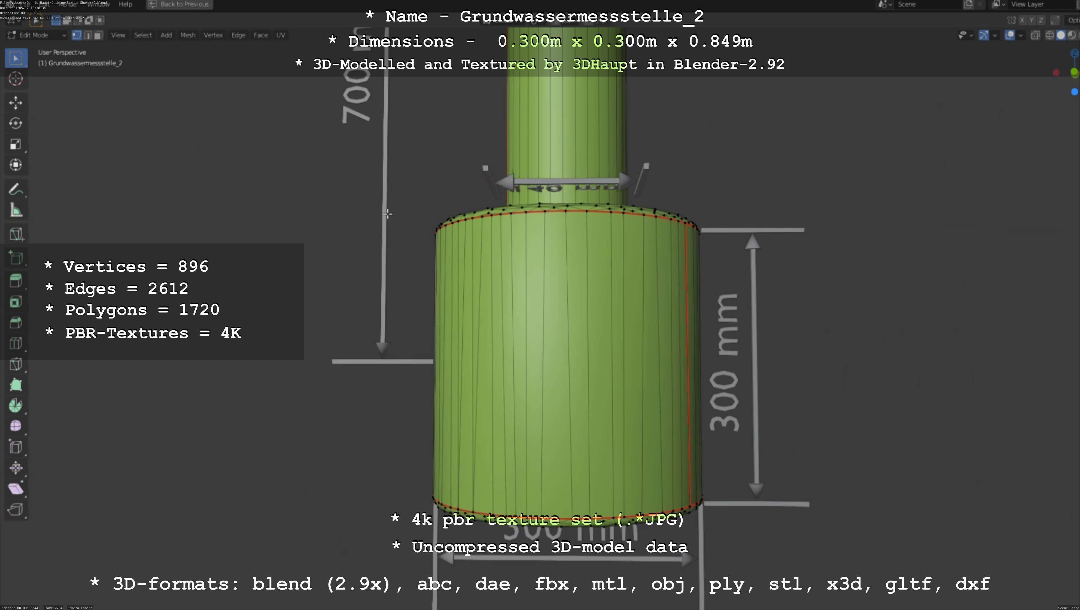Open the View menu
Screen dimensions: 1080x610
click(x=118, y=35)
